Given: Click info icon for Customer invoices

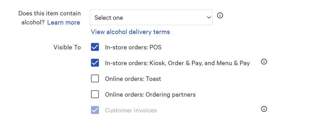Looking at the screenshot, I should tap(264, 109).
